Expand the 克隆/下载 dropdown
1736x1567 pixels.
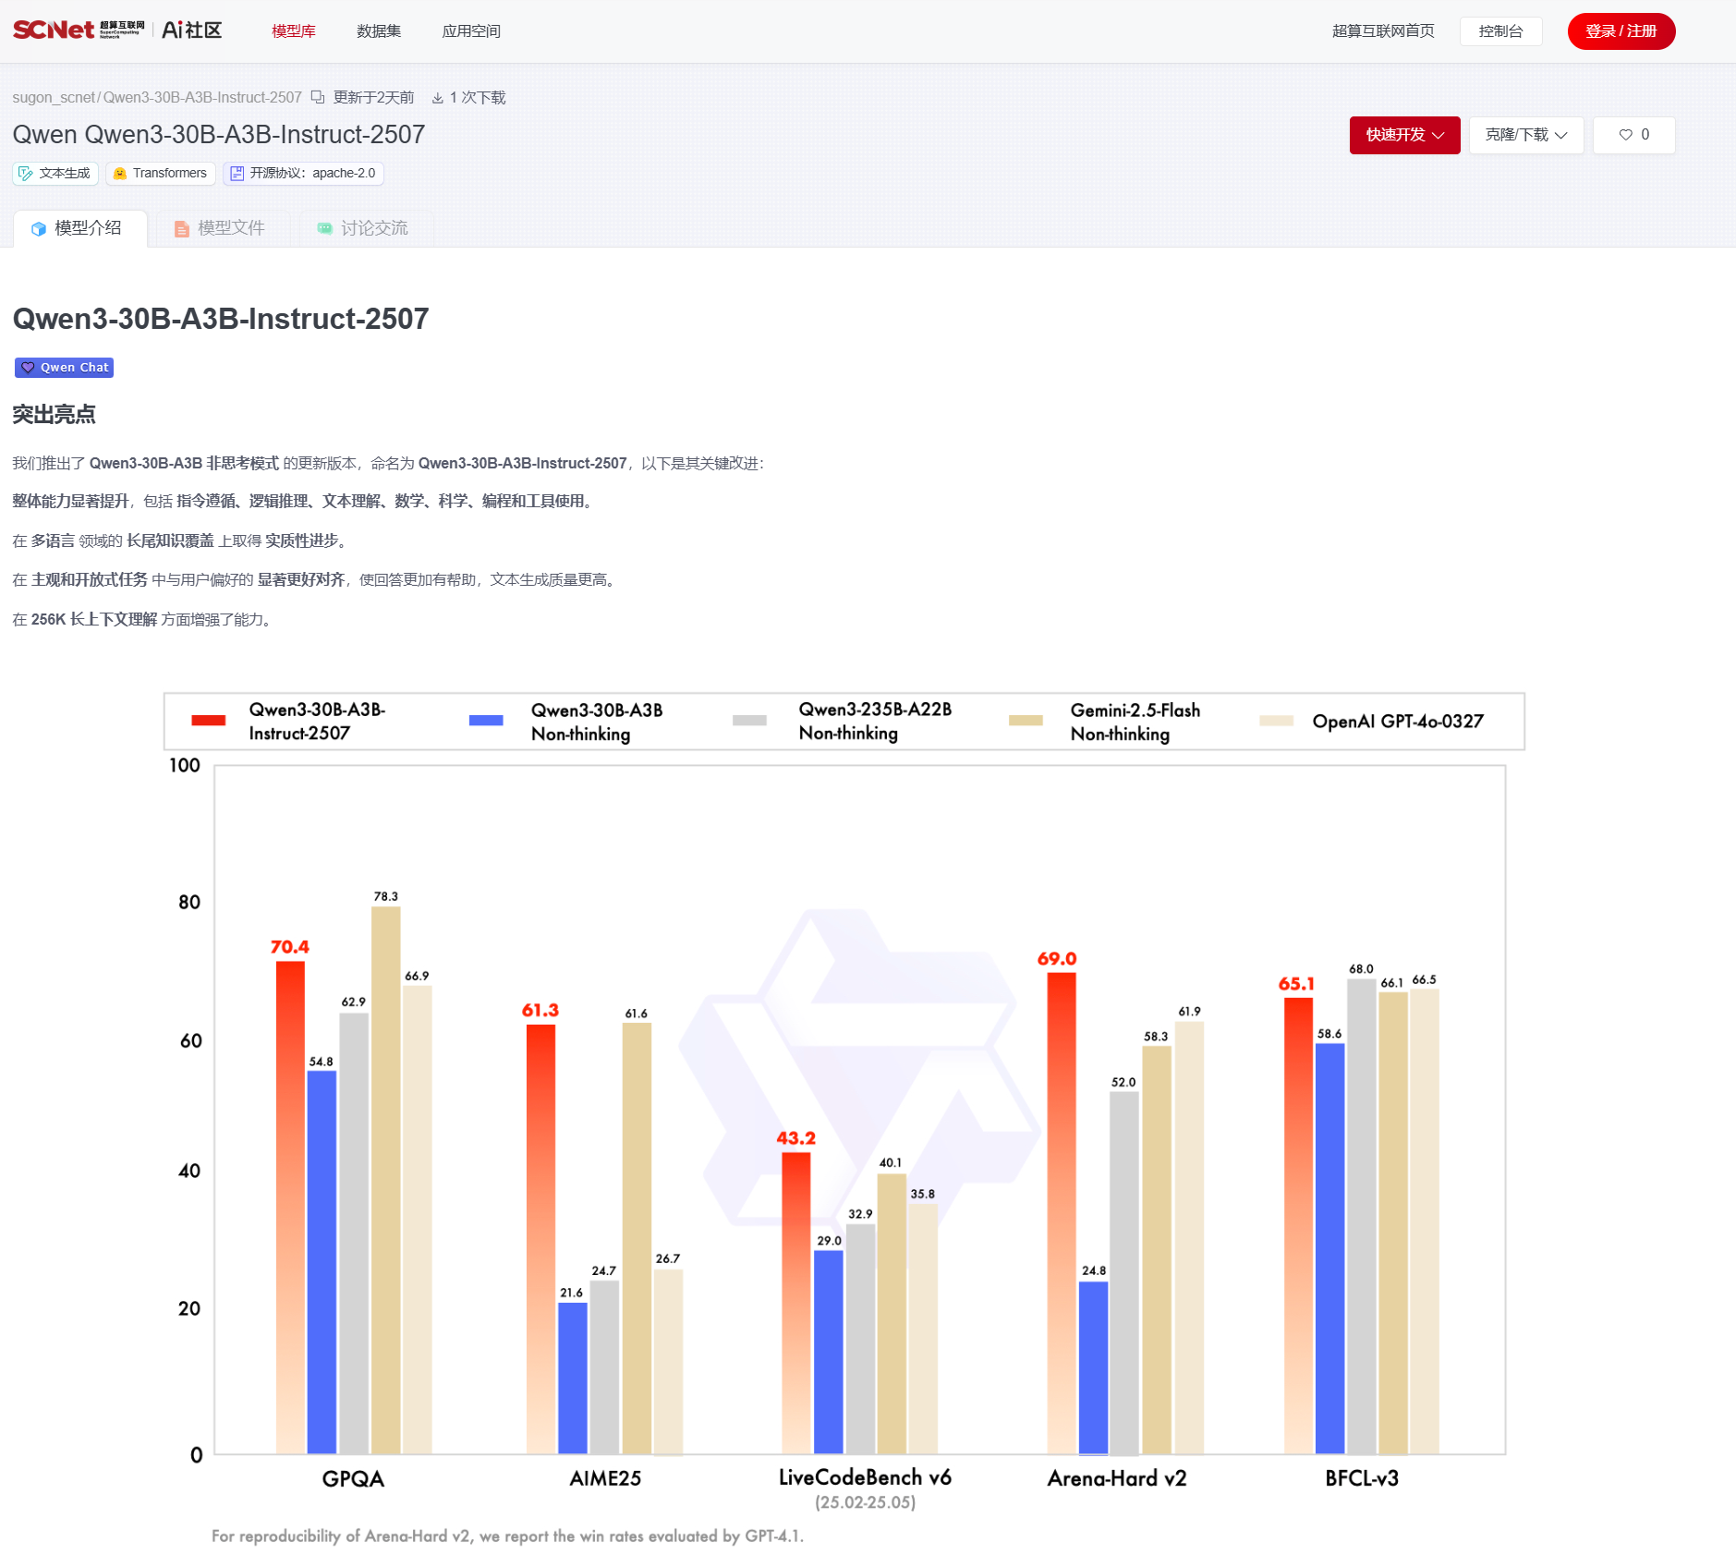(1526, 135)
